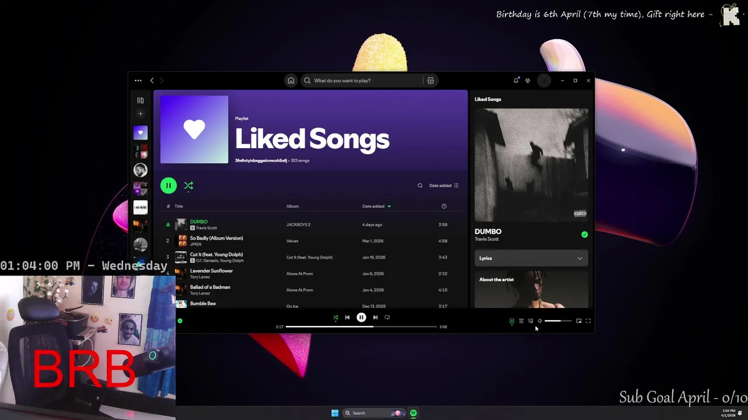This screenshot has height=420, width=748.
Task: Seek on the song progress bar
Action: coord(361,327)
